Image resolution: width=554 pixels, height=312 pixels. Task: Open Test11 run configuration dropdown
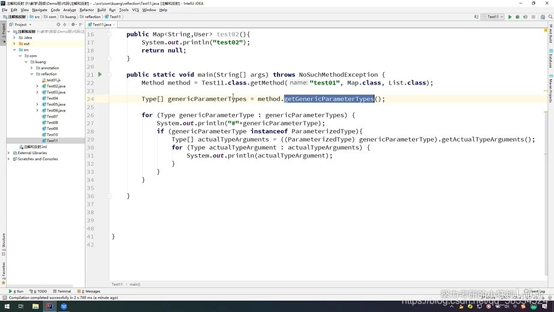pos(493,17)
